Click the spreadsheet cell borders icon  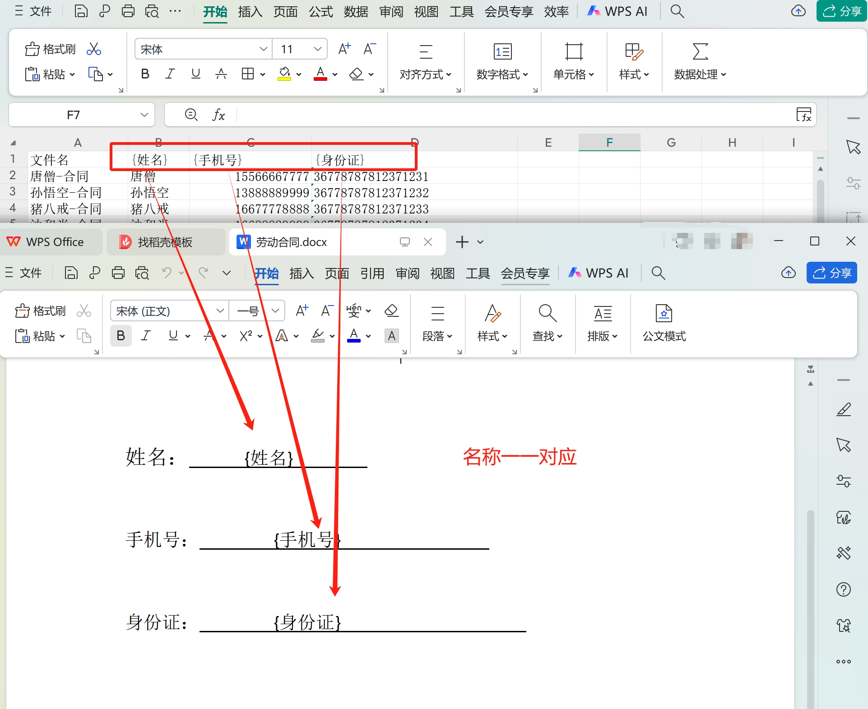[x=247, y=74]
